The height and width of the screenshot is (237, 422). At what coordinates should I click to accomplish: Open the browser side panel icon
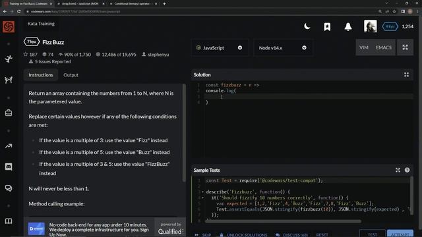403,12
